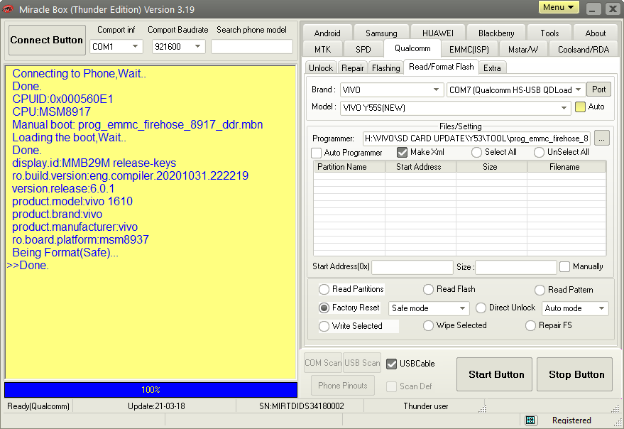Switch to the Blackberry tab

click(496, 33)
